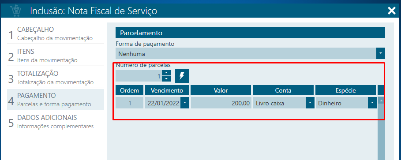Go to step 1 Cabeçalho
Viewport: 401px width, 160px height.
[56, 33]
